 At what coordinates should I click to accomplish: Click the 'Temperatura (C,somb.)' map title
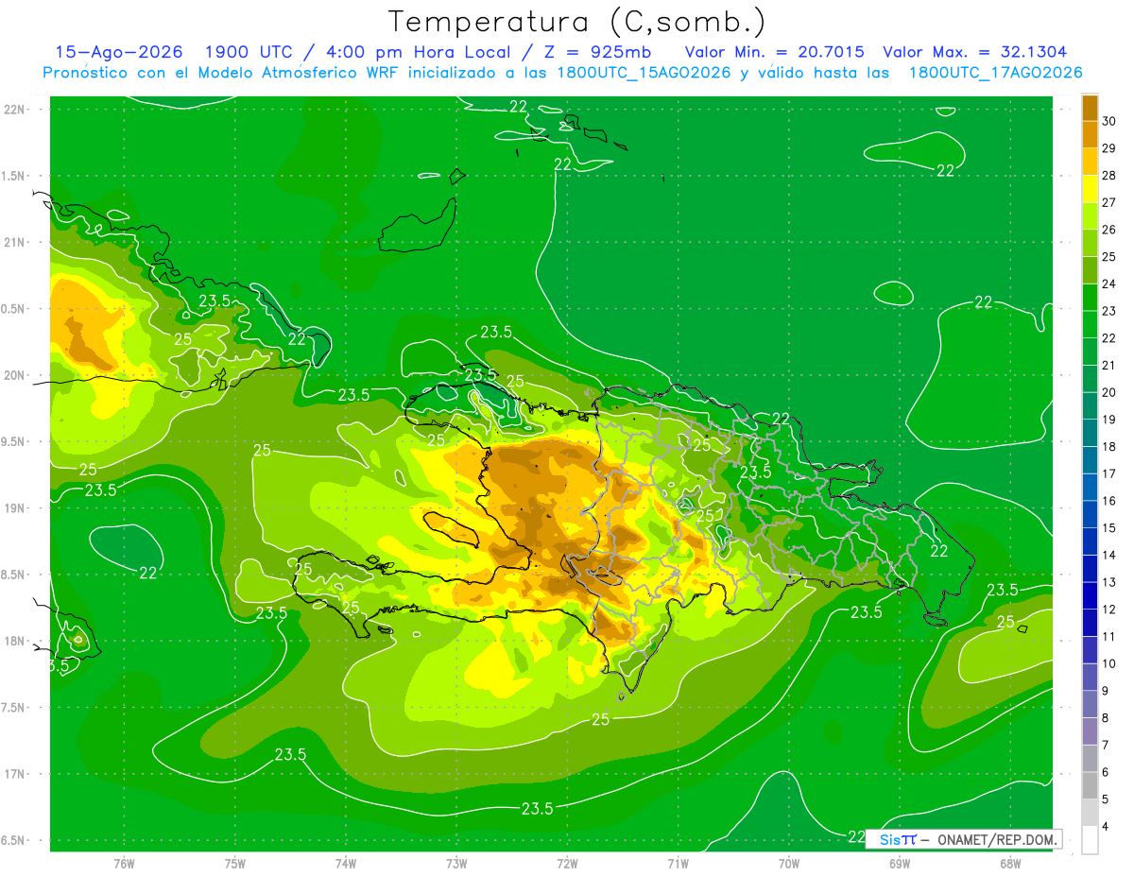[577, 22]
